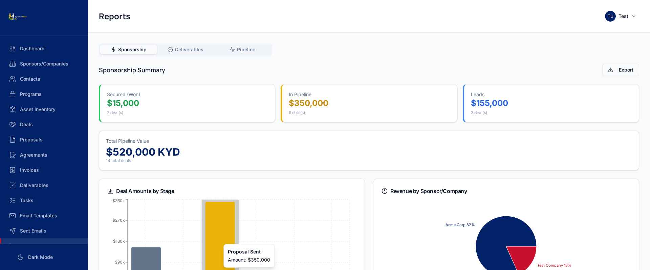Image resolution: width=650 pixels, height=270 pixels.
Task: Click the 'Sponsorship Summary' heading
Action: coord(132,70)
